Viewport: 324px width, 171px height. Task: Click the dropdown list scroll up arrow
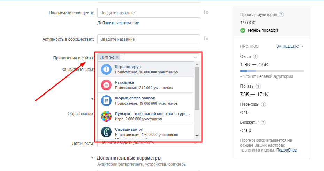click(197, 64)
